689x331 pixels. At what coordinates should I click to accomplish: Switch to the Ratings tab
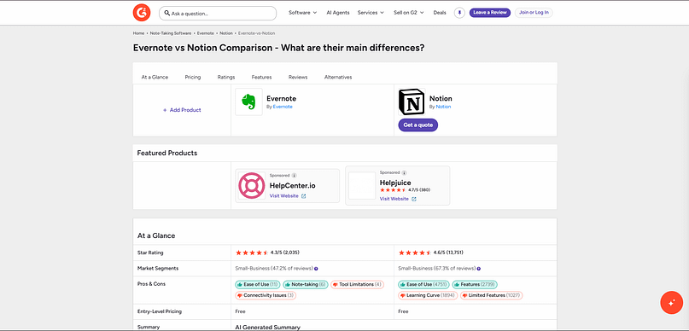226,78
